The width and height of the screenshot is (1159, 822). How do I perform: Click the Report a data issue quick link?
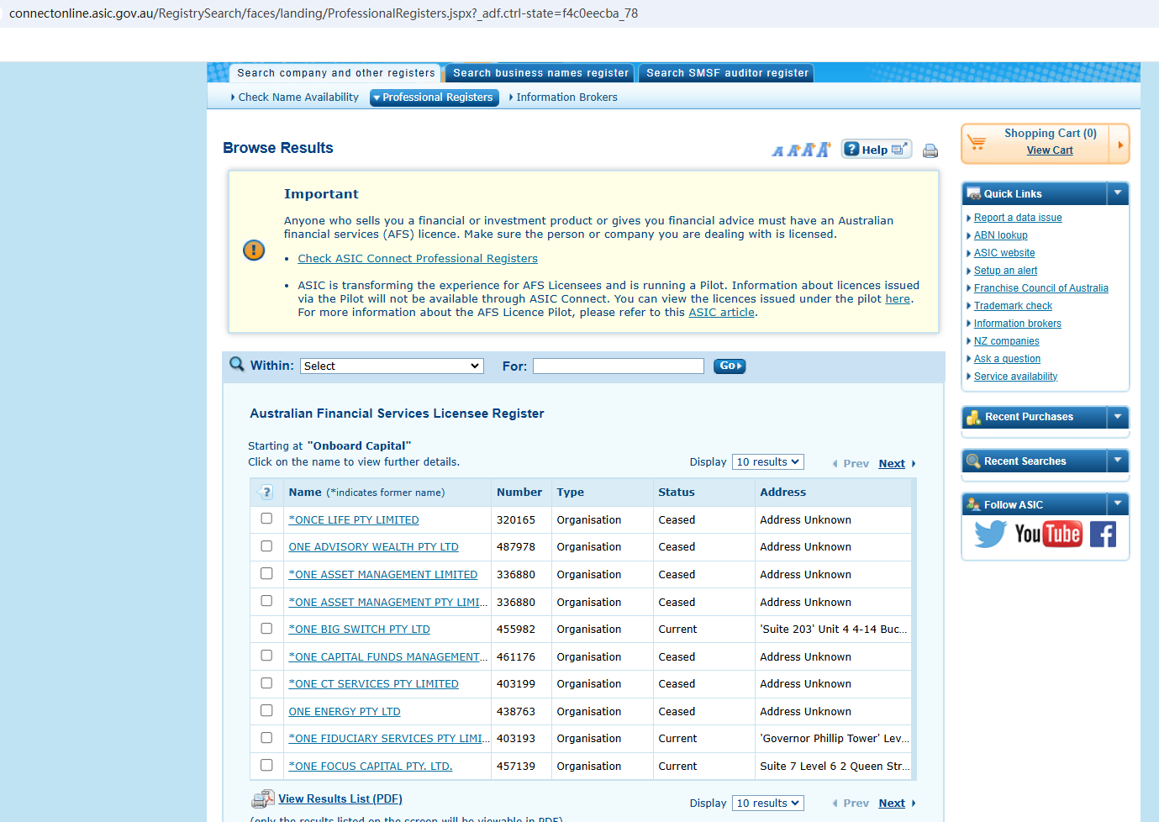coord(1018,218)
